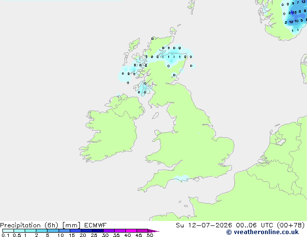This screenshot has height=237, width=307.
Task: Click the "Precipitation (6h)" title text
Action: [x=29, y=225]
